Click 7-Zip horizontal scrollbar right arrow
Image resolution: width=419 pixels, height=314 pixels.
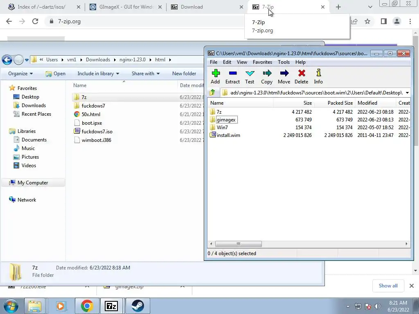click(x=406, y=244)
